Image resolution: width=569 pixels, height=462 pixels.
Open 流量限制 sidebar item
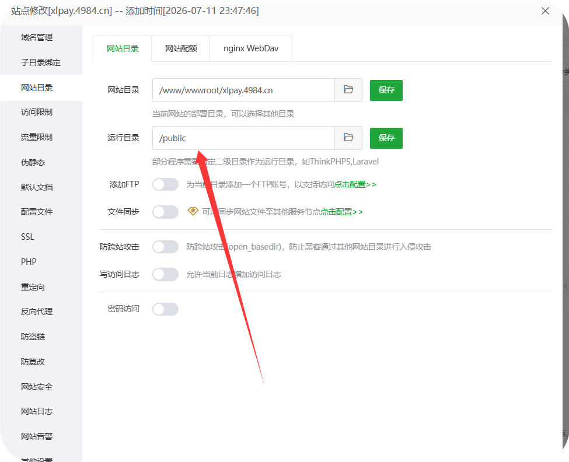point(37,137)
